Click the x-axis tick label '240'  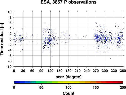point(87,71)
